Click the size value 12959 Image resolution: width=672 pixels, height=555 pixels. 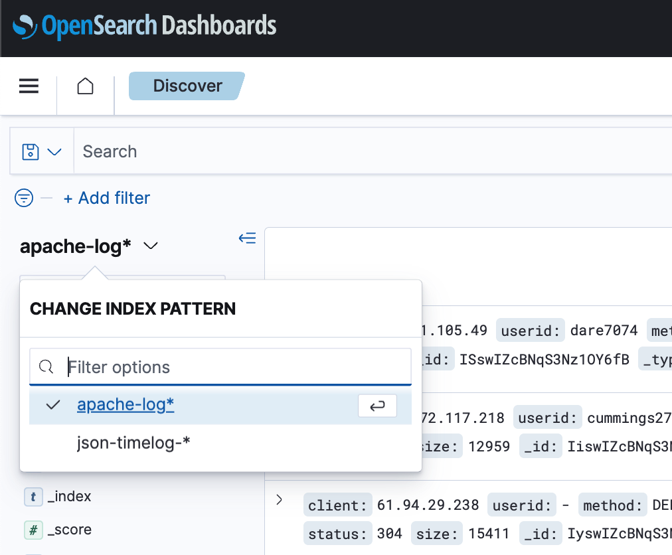click(x=489, y=447)
